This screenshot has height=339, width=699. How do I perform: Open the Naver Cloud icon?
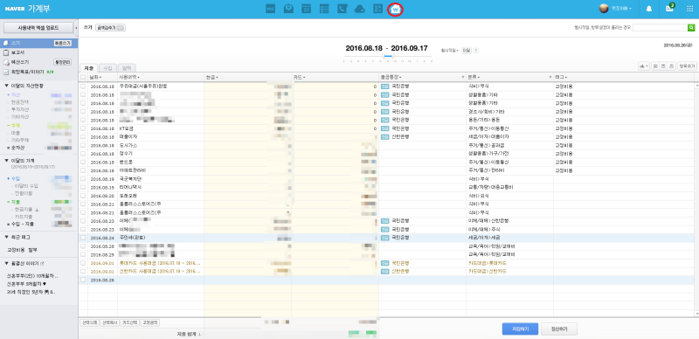(x=360, y=9)
